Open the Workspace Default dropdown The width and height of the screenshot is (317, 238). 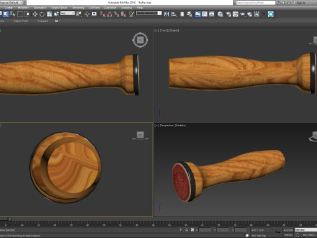(x=11, y=3)
